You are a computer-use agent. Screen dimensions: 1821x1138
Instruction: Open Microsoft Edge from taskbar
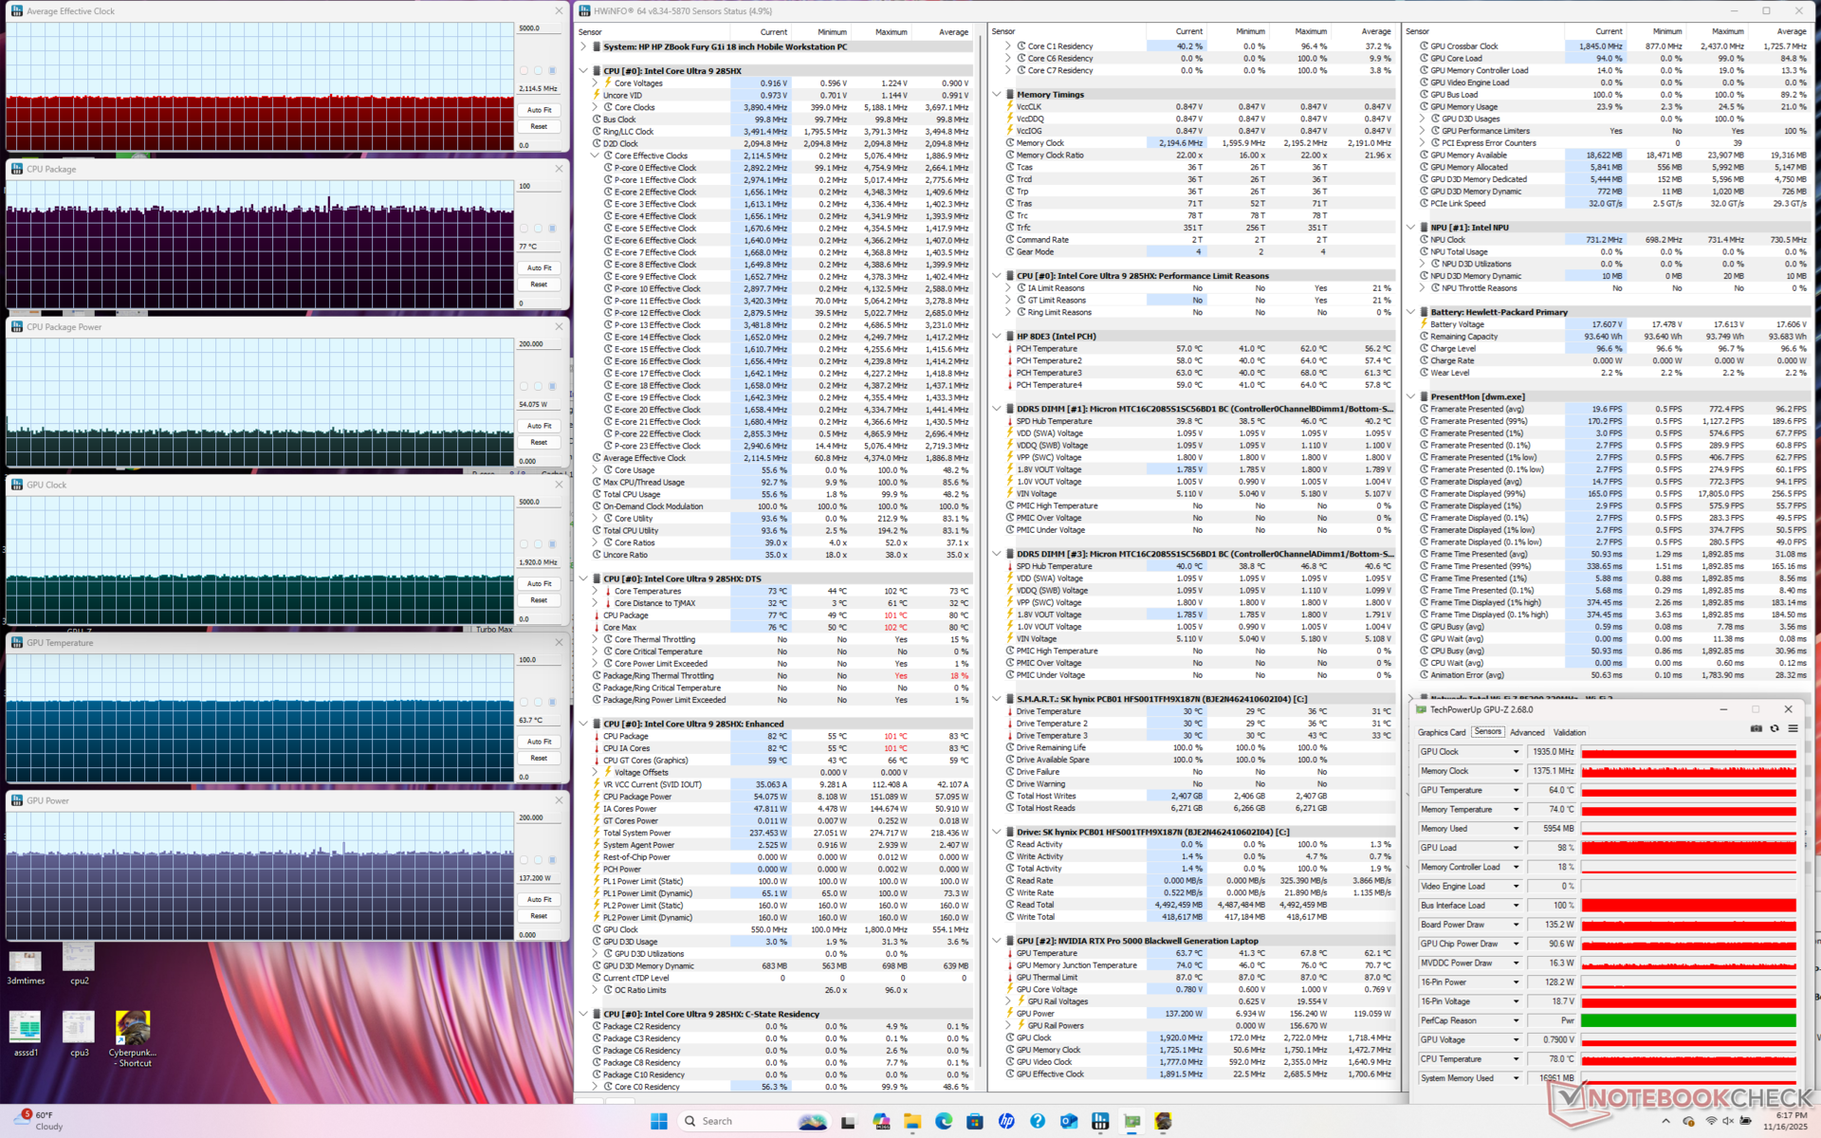(x=944, y=1121)
